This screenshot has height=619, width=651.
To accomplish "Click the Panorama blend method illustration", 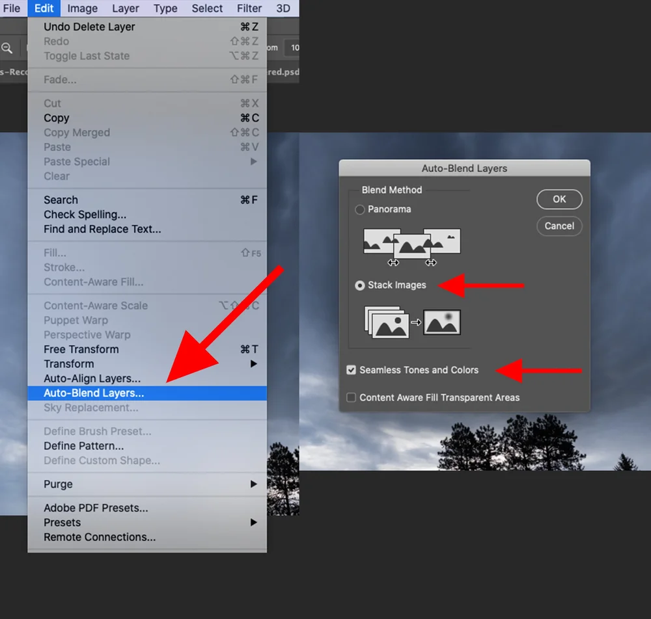I will (x=410, y=246).
